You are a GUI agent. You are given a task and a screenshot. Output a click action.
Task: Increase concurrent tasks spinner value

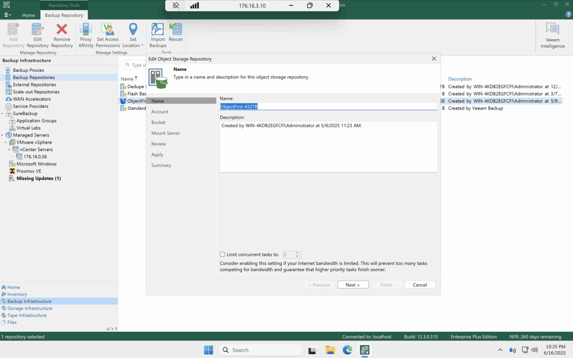point(297,253)
